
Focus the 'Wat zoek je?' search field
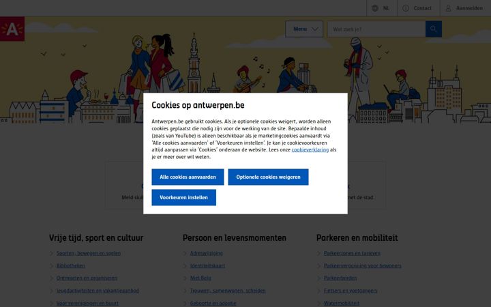pyautogui.click(x=376, y=29)
